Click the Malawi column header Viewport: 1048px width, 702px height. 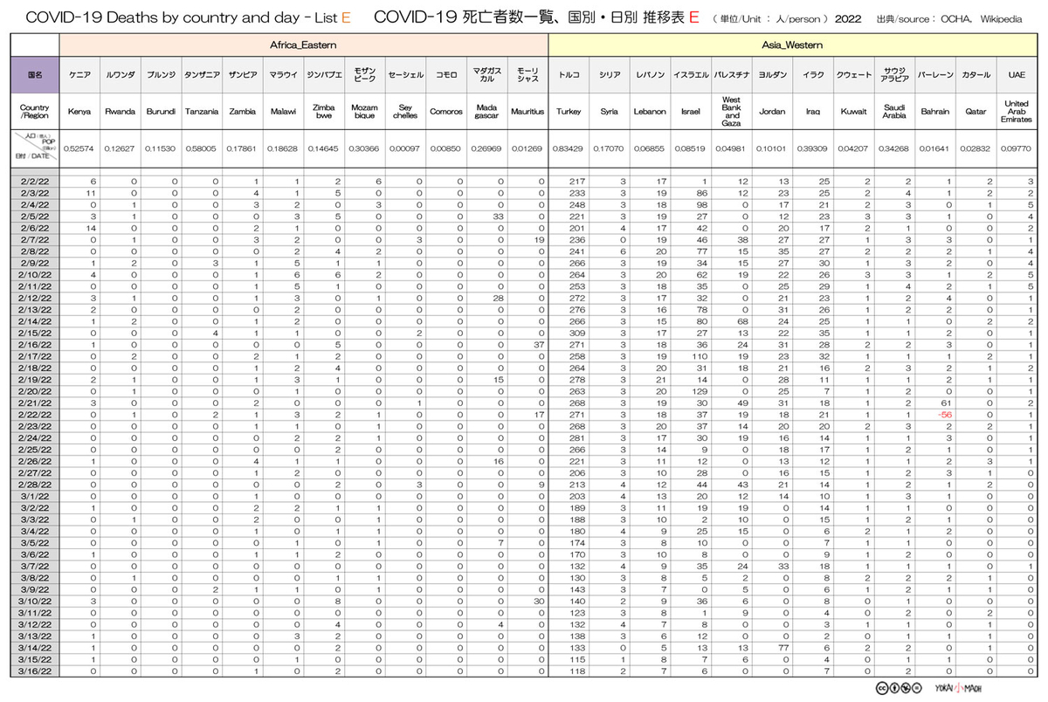pyautogui.click(x=283, y=112)
